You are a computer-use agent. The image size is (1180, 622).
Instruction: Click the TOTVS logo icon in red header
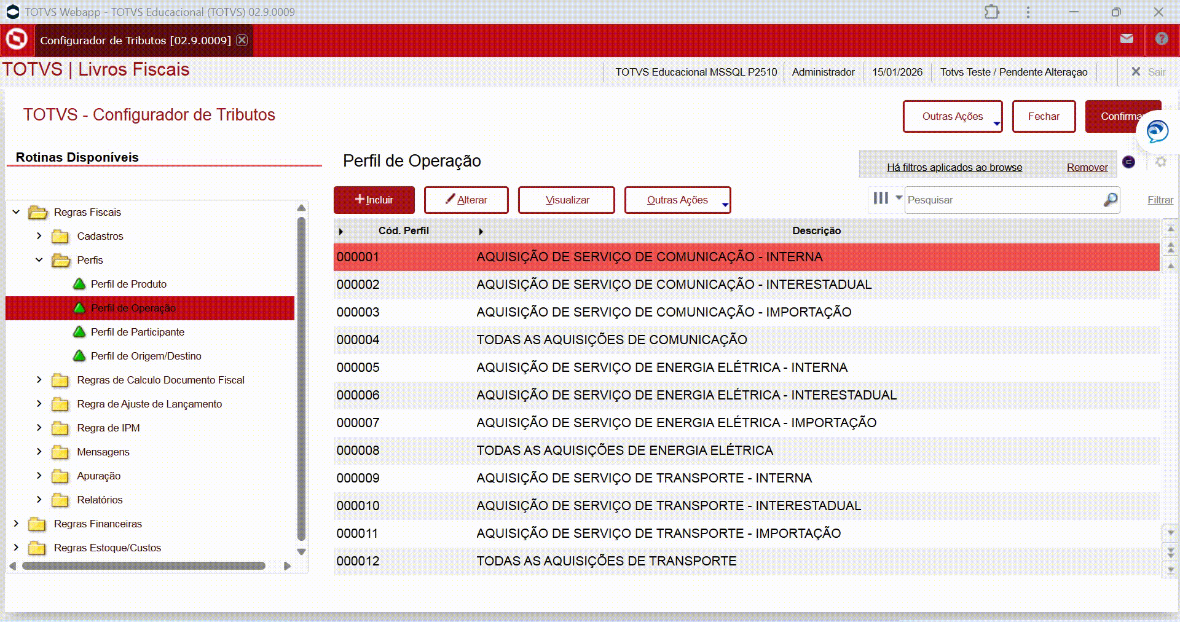click(x=17, y=39)
